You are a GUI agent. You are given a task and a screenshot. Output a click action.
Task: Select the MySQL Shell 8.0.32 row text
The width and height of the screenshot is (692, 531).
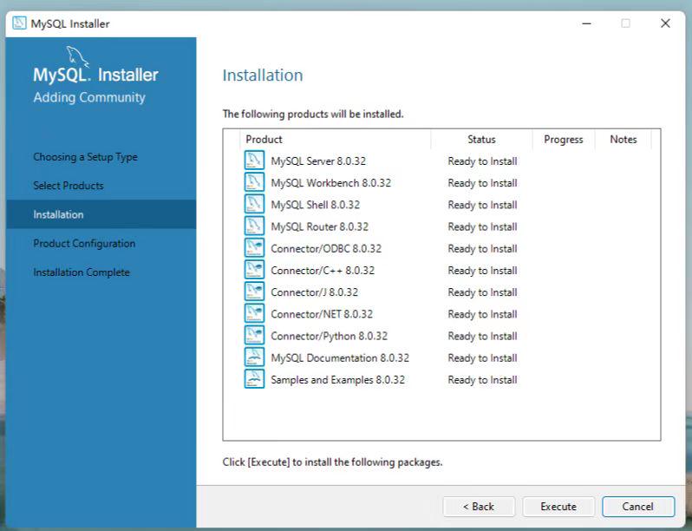point(315,205)
